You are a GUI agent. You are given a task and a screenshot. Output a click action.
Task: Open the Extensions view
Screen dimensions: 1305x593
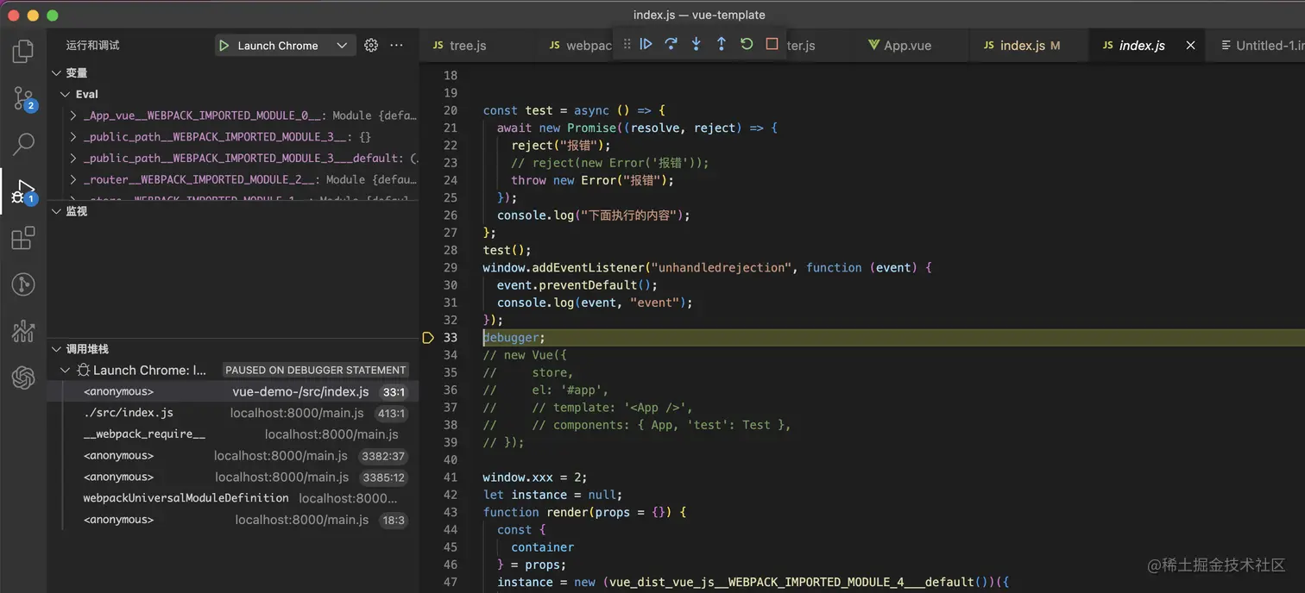coord(23,238)
